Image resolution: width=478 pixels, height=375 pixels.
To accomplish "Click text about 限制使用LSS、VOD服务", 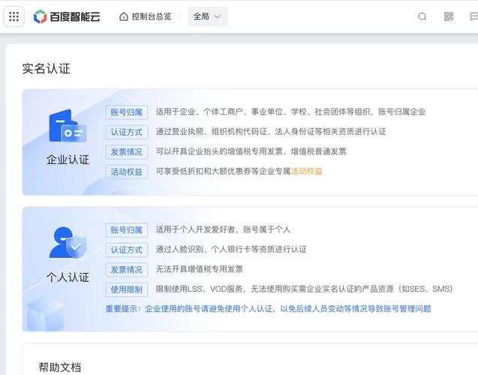I will [x=304, y=289].
